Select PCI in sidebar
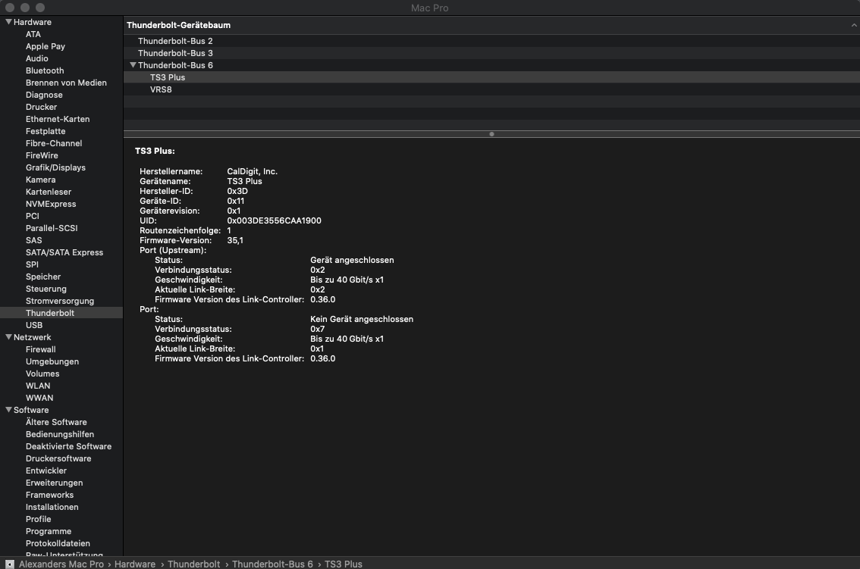Screen dimensions: 860x569 [x=33, y=216]
